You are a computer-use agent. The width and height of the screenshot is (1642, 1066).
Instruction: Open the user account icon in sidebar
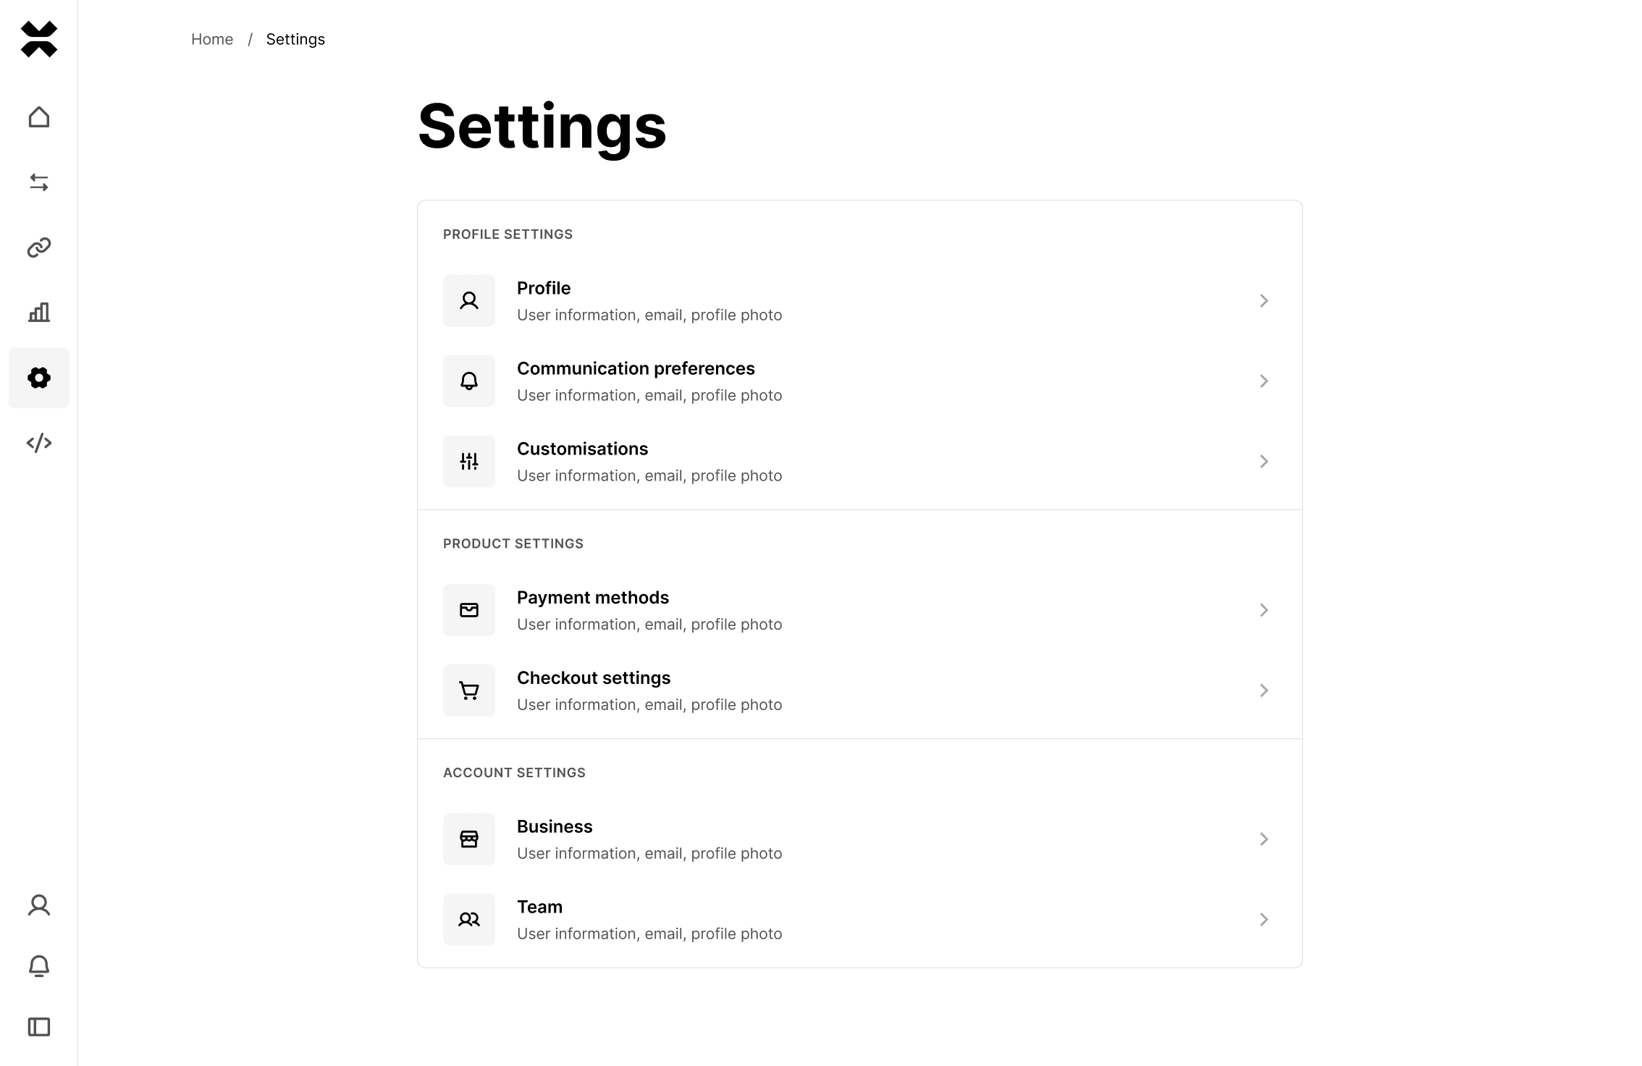39,905
